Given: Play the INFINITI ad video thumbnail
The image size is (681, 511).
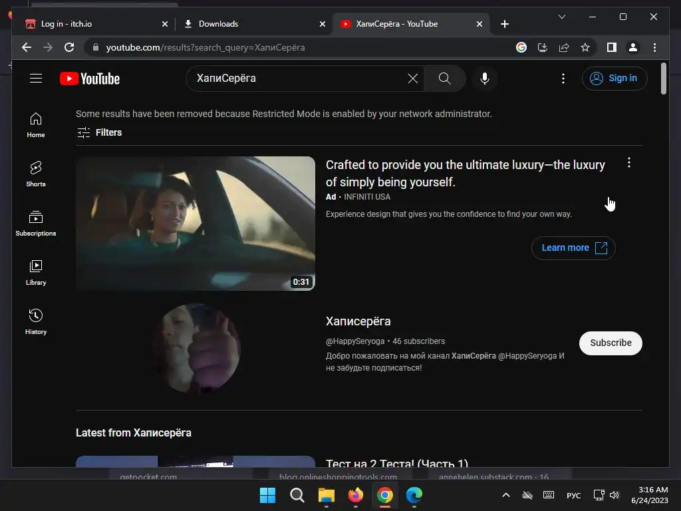Looking at the screenshot, I should pos(196,224).
